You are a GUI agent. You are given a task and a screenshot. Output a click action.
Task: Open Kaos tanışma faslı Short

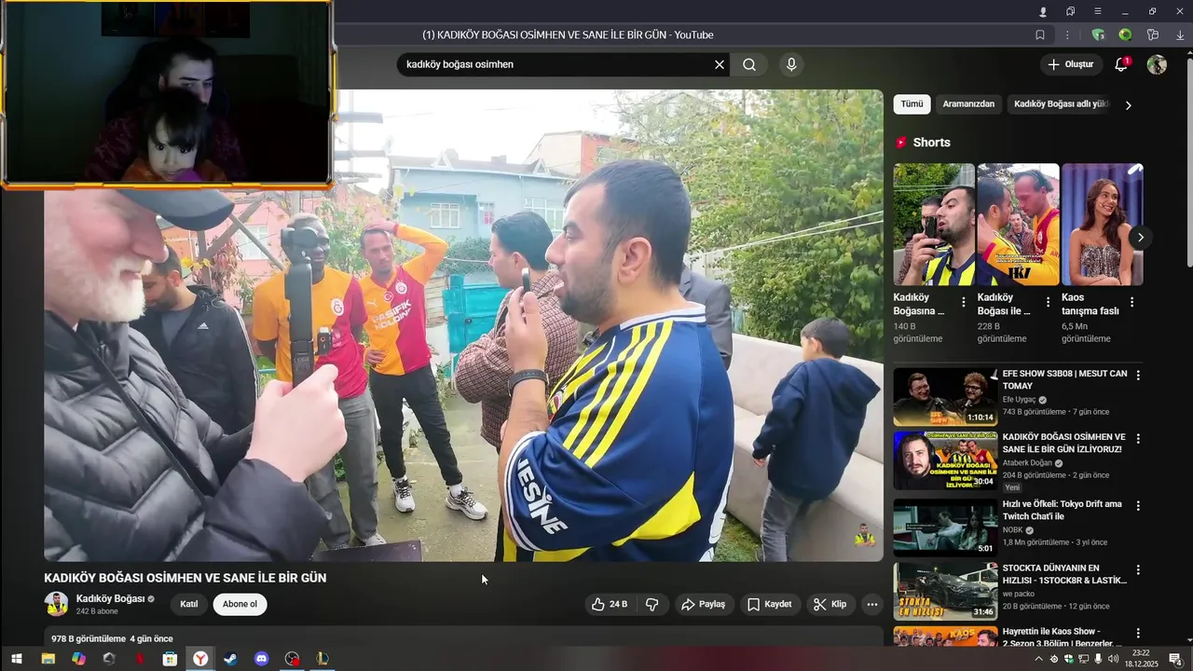(1103, 225)
